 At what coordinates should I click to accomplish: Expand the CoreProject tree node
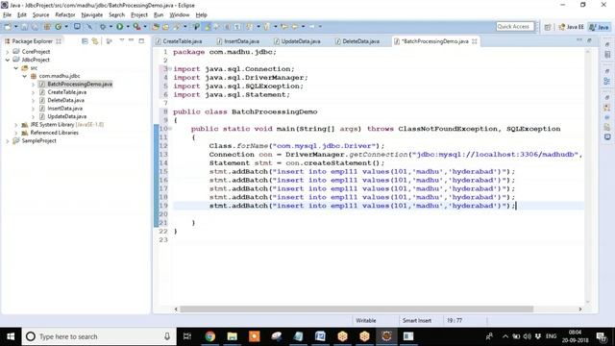[8, 52]
